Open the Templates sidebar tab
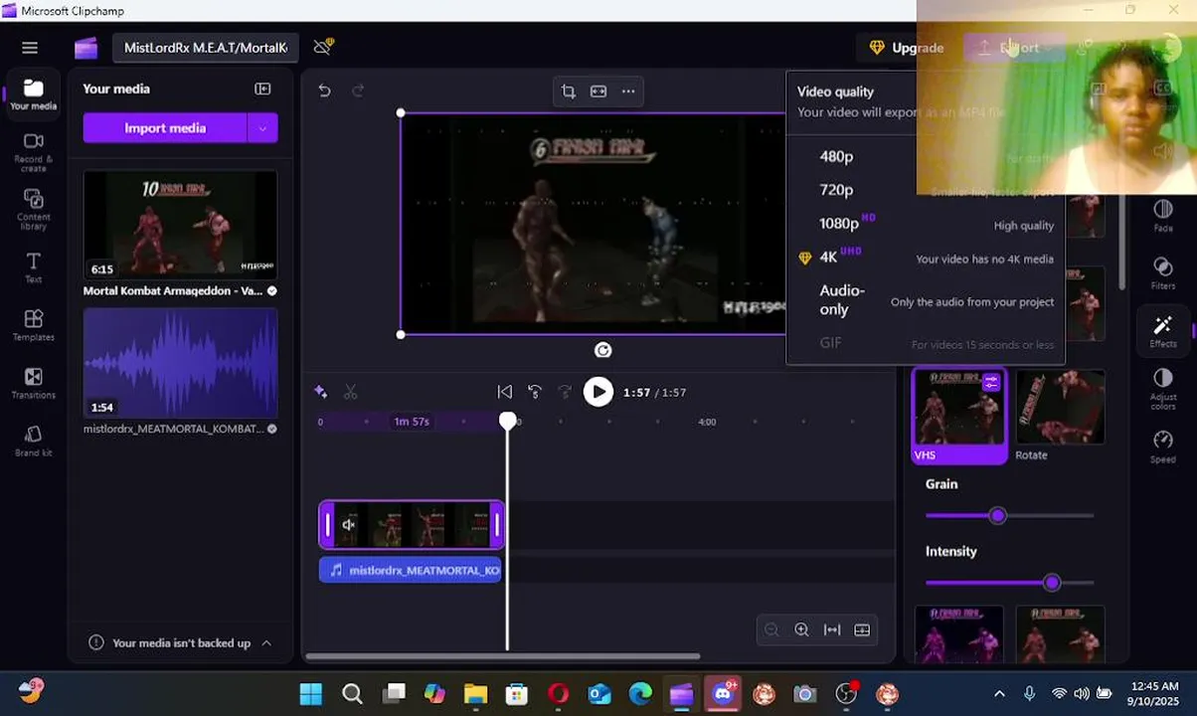The image size is (1197, 716). [x=33, y=325]
